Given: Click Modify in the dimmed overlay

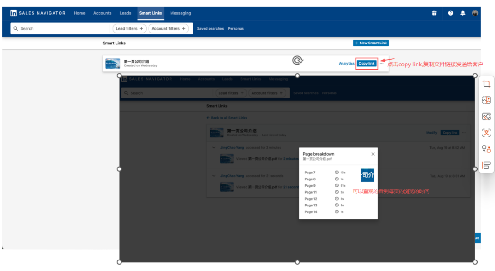Looking at the screenshot, I should (x=432, y=132).
